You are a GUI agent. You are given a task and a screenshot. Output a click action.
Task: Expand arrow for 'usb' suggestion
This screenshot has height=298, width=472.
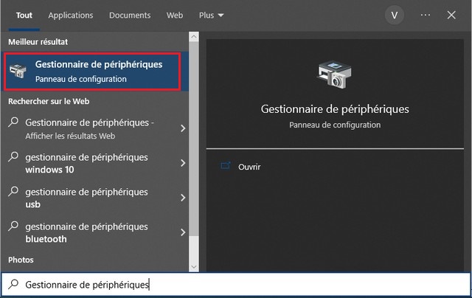(x=183, y=198)
